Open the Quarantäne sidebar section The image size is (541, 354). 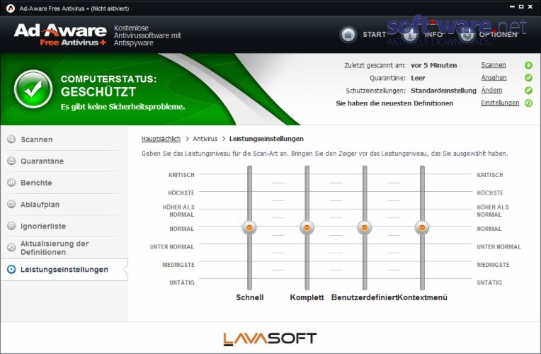click(64, 161)
